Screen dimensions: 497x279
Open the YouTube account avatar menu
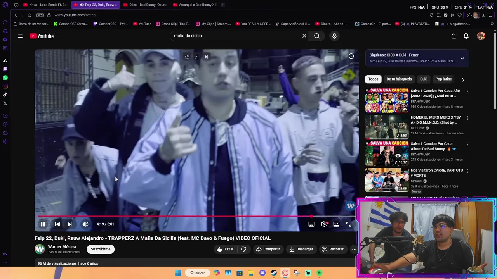click(481, 36)
